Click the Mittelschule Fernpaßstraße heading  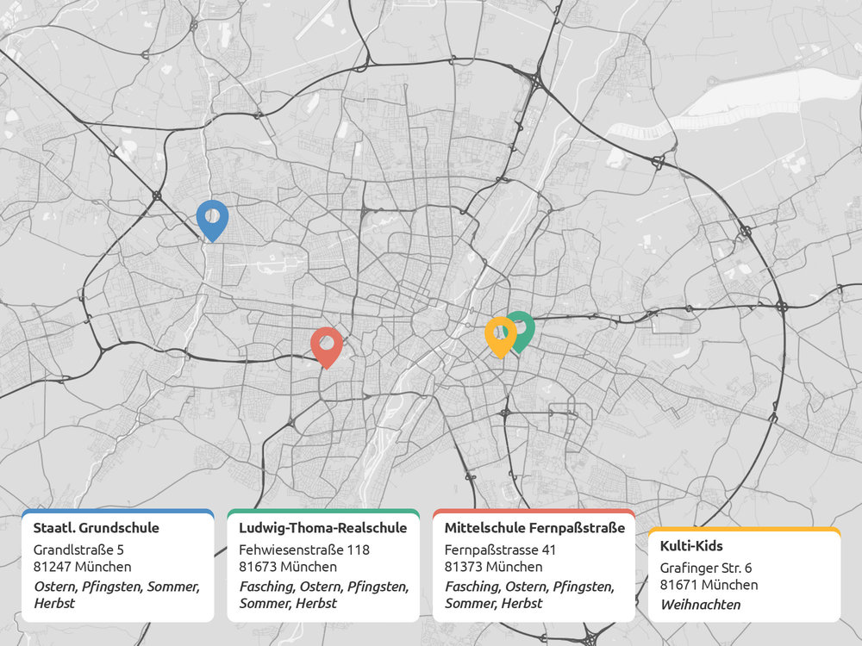[534, 528]
